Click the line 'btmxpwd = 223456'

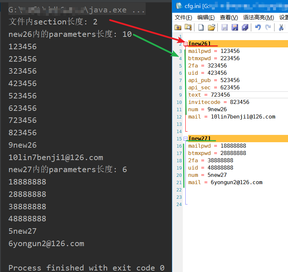pyautogui.click(x=214, y=58)
